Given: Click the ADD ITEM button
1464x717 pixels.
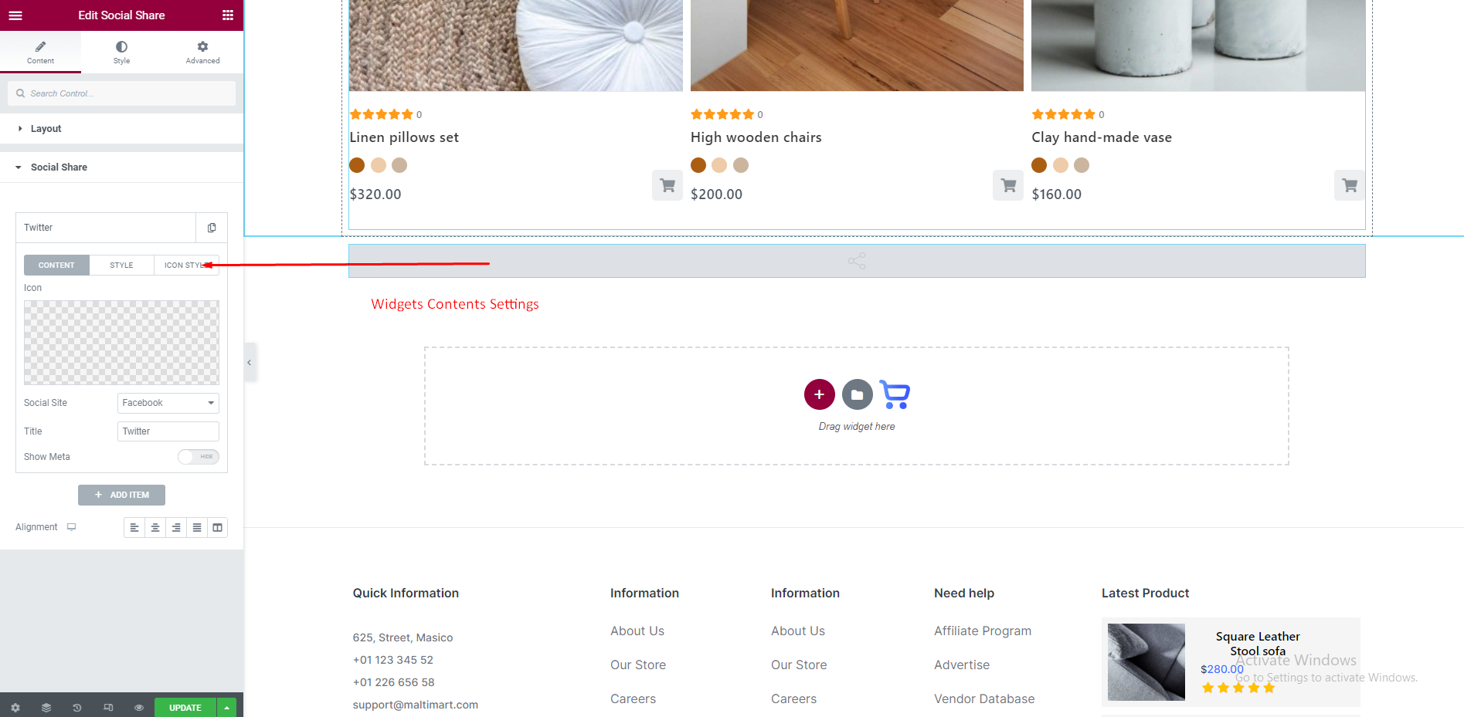Looking at the screenshot, I should click(x=121, y=495).
